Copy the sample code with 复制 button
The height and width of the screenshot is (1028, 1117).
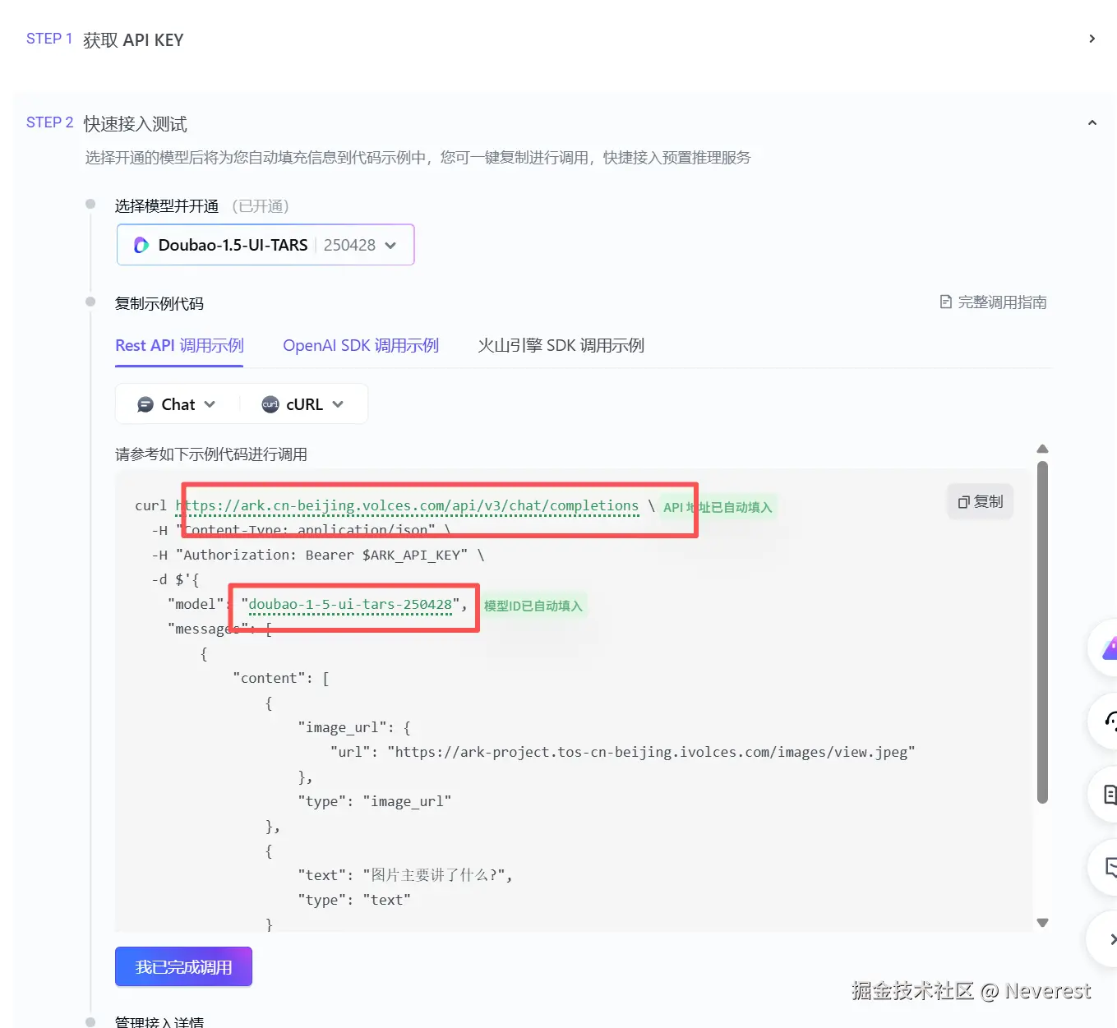click(x=981, y=501)
